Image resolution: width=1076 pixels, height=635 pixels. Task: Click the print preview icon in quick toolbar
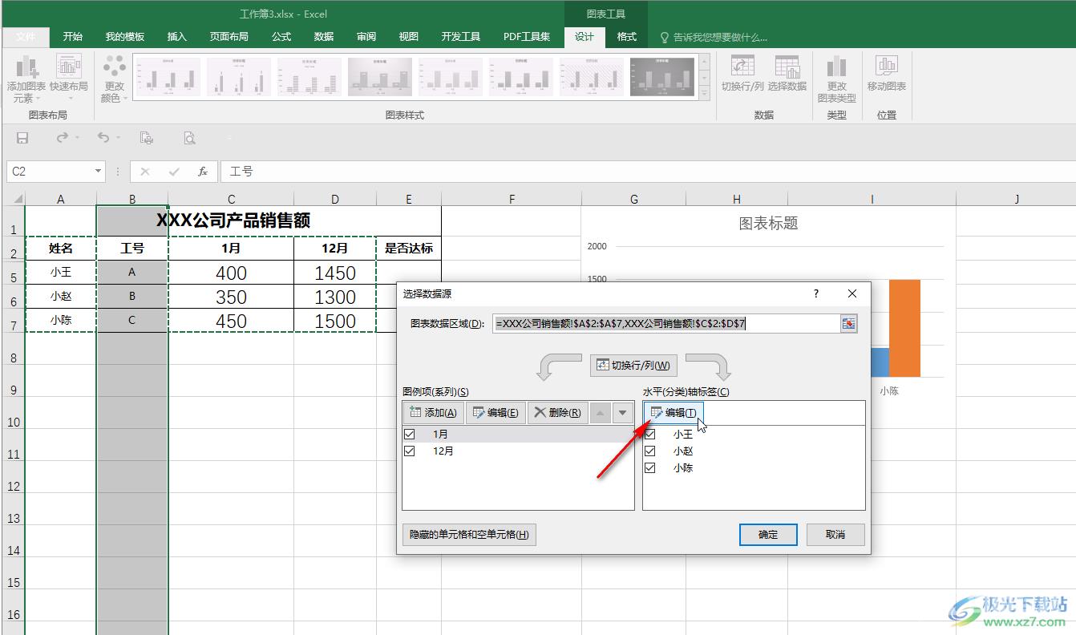coord(189,138)
